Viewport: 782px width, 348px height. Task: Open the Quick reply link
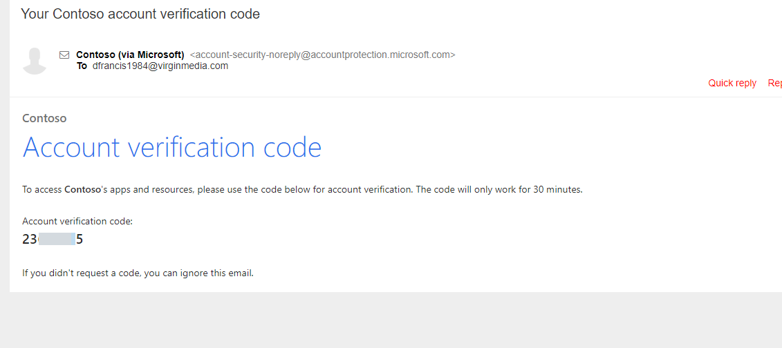[732, 83]
